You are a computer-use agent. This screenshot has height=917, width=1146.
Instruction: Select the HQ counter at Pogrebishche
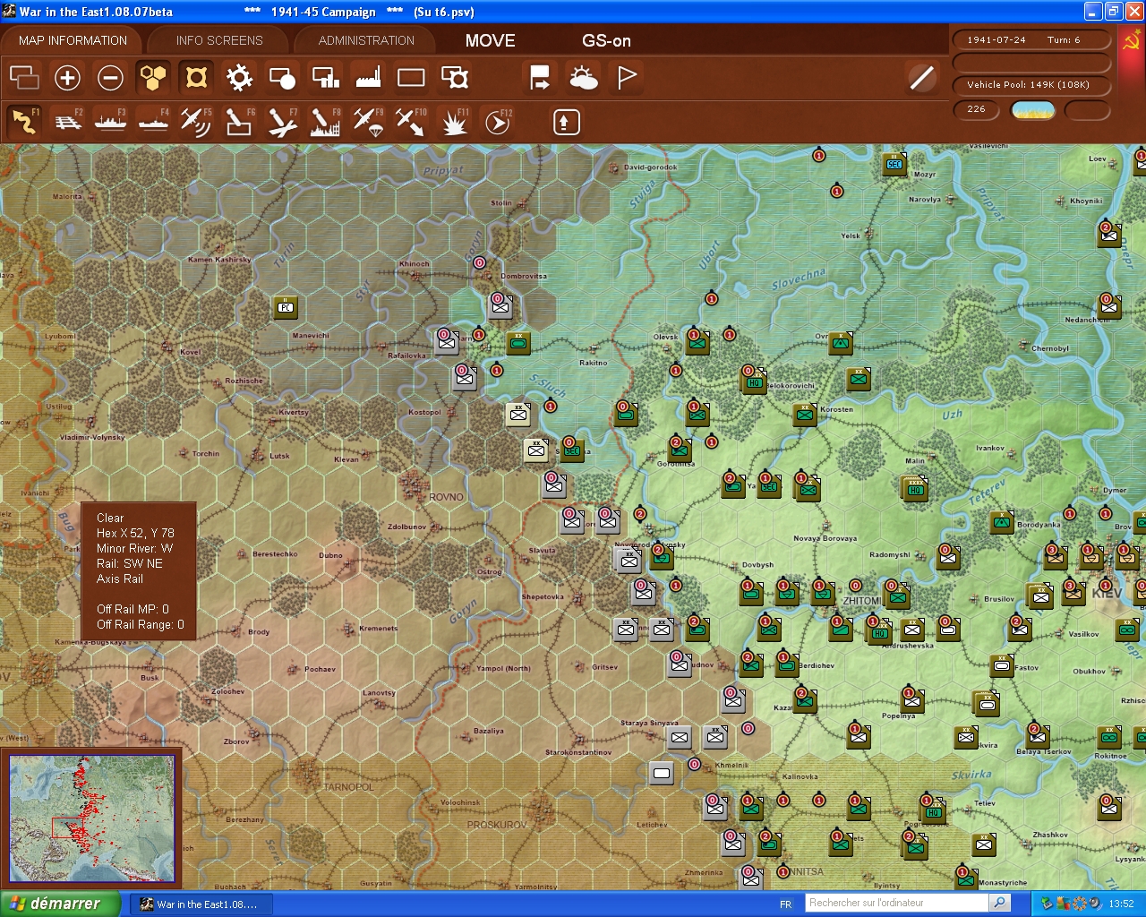coord(934,812)
